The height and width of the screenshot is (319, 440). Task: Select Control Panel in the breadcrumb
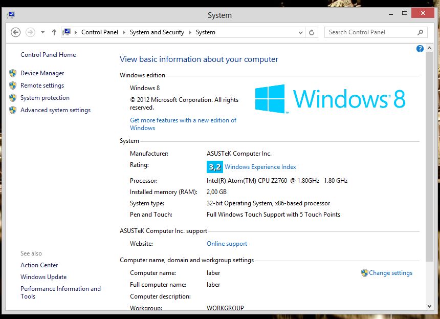click(100, 32)
